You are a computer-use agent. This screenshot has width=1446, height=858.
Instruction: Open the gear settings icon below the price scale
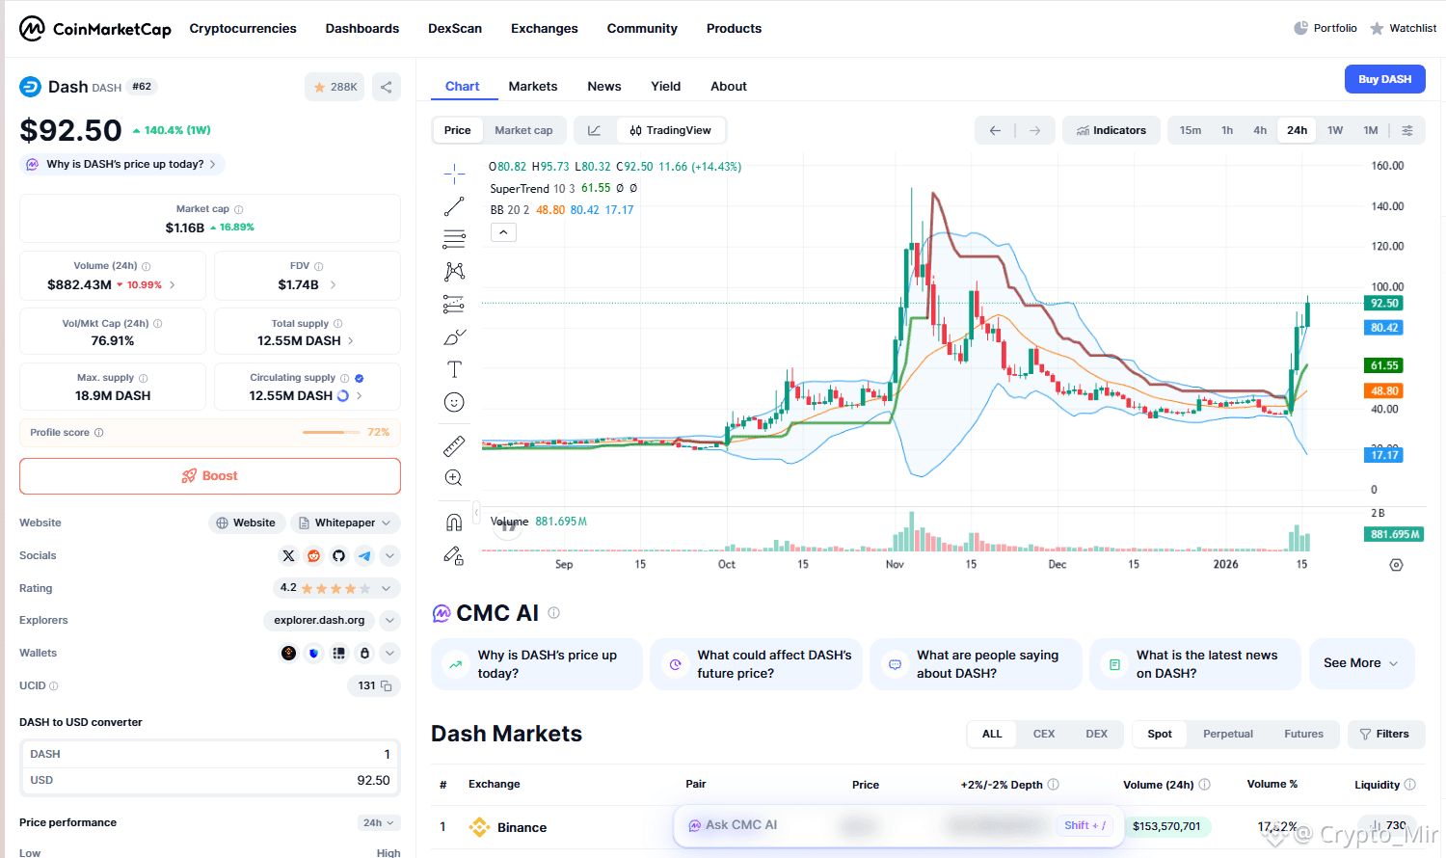1396,565
